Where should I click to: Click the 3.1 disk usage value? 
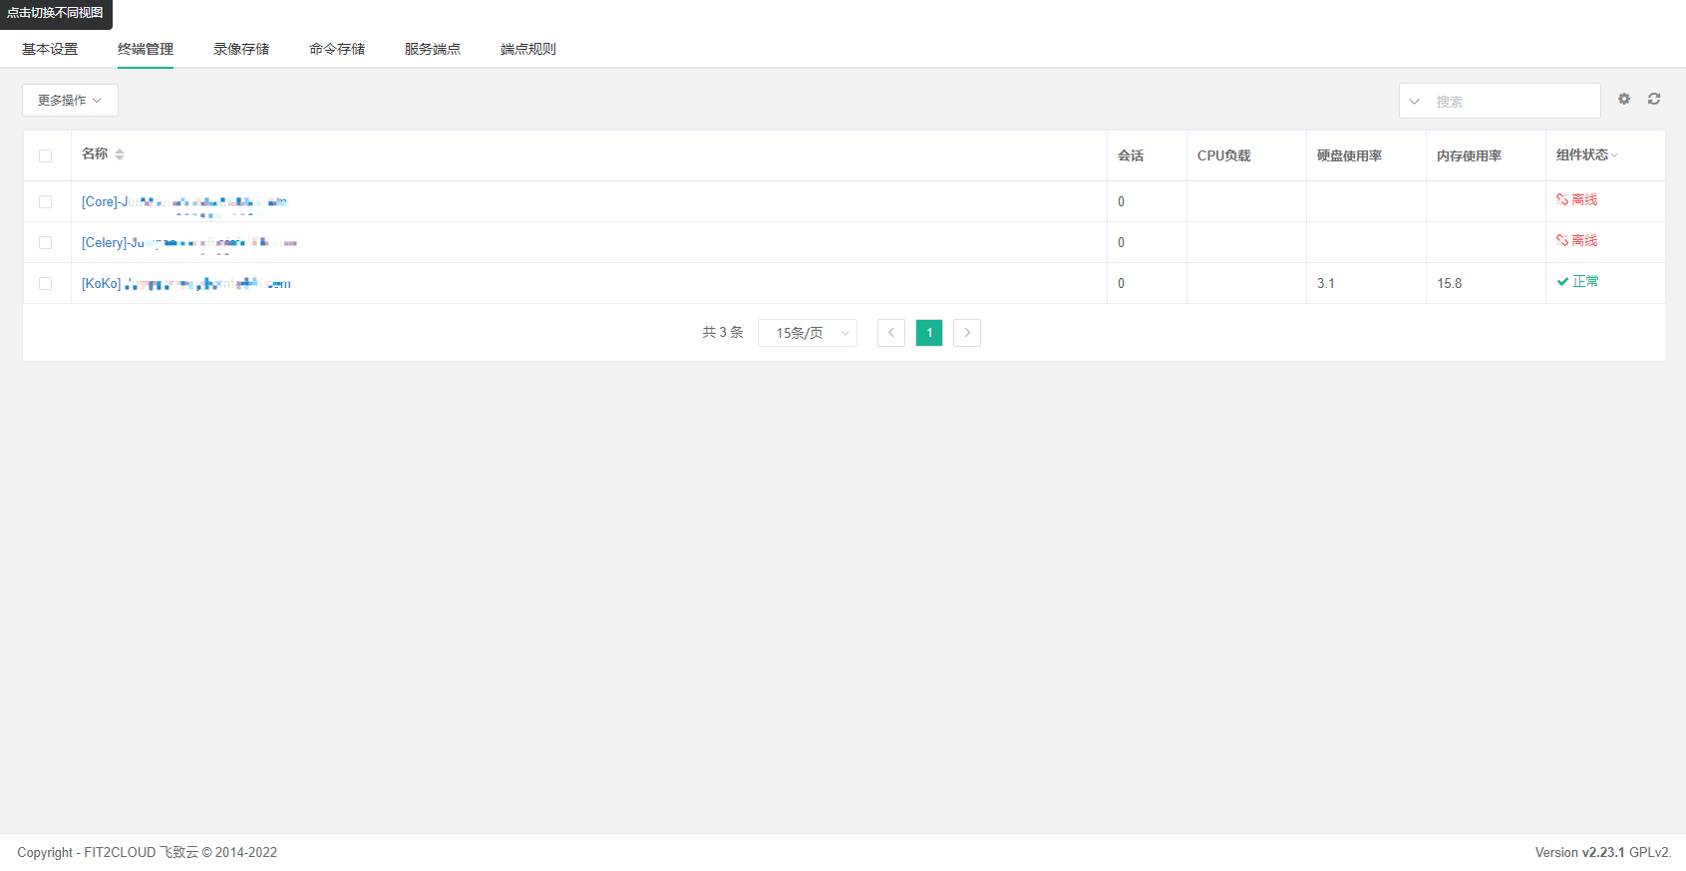pos(1326,283)
